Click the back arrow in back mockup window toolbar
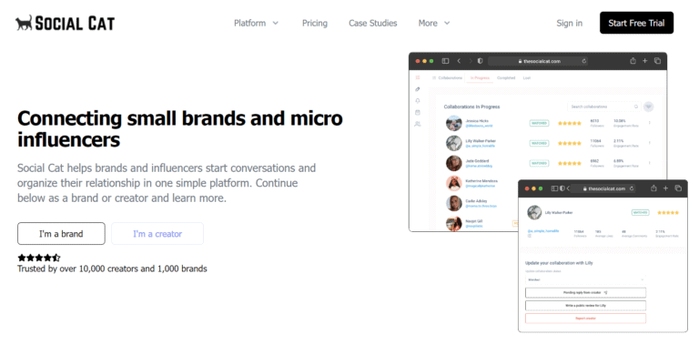The image size is (699, 345). (x=459, y=61)
